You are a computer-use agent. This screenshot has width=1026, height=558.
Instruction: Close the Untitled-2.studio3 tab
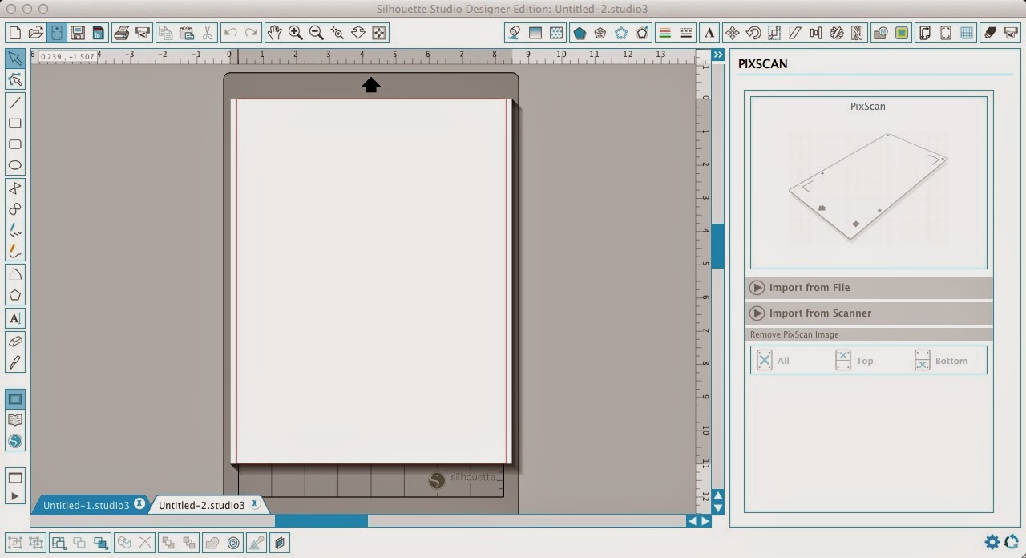pos(255,504)
